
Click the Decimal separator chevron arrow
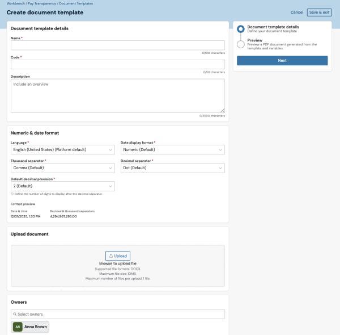tap(220, 168)
